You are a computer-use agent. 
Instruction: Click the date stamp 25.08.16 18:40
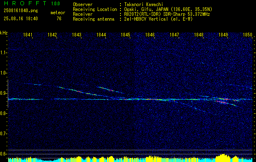tap(21, 19)
